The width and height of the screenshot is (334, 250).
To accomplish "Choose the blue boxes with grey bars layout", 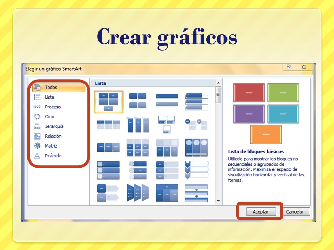I will pos(167,170).
